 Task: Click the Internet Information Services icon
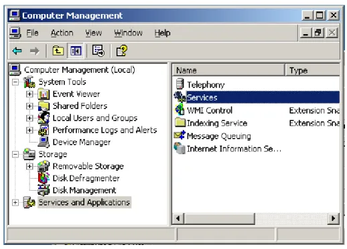point(180,148)
